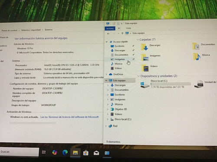The width and height of the screenshot is (217, 162).
Task: Click the properties icon in Explorer title bar
Action: pyautogui.click(x=114, y=23)
